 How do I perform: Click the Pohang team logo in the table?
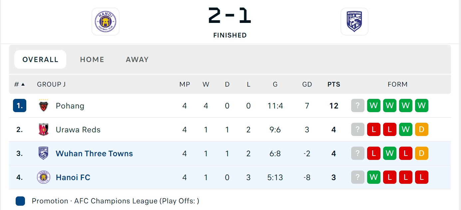[44, 105]
